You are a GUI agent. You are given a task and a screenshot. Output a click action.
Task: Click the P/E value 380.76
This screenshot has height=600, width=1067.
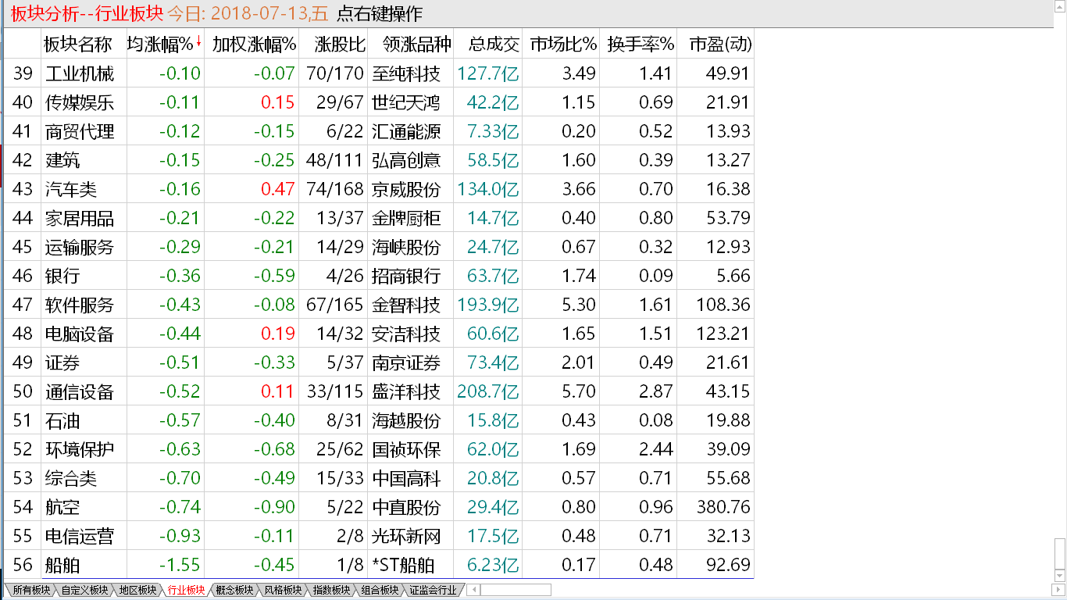[x=723, y=507]
